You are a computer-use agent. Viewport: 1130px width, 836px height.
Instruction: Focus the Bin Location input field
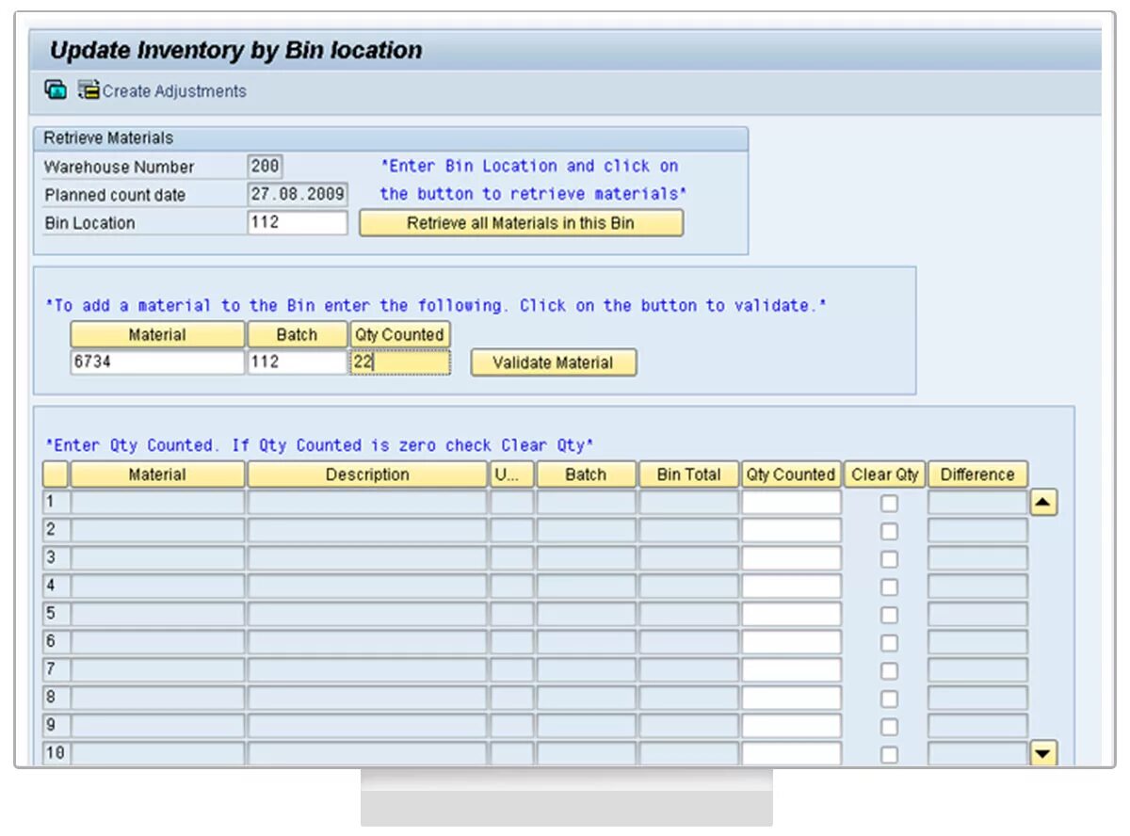(x=298, y=223)
